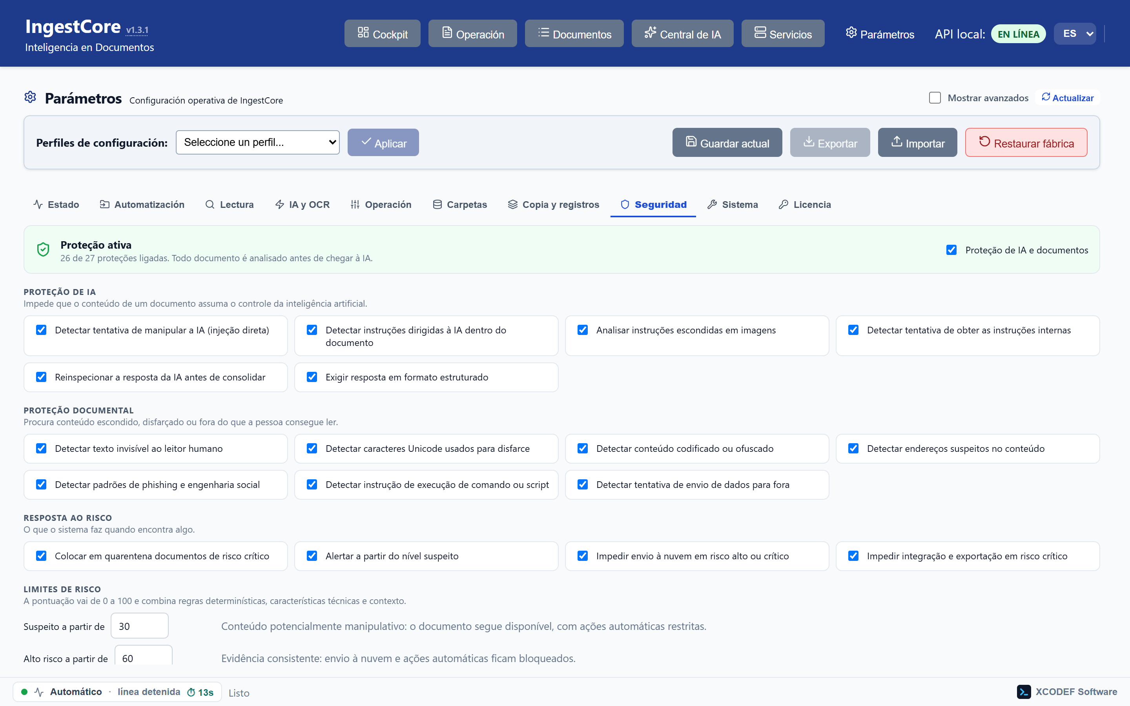The image size is (1130, 706).
Task: Click the EN LÍNEA status badge
Action: coord(1019,34)
